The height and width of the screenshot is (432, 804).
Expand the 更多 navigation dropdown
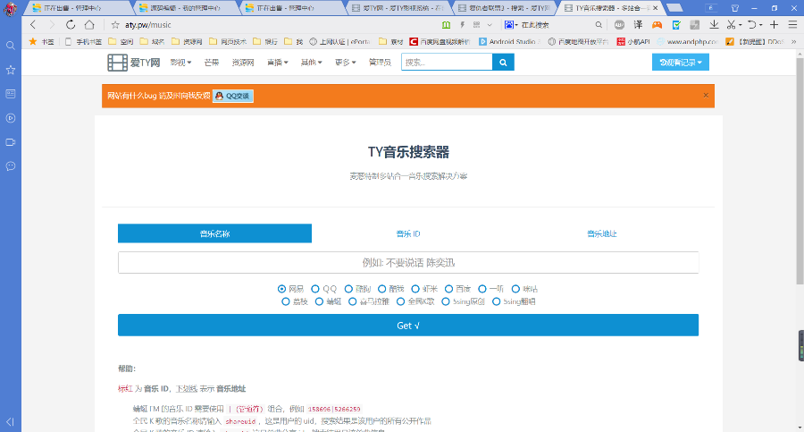pos(345,62)
